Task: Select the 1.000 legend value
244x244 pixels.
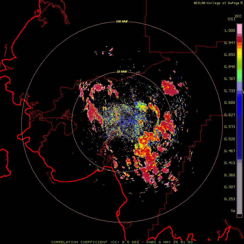Action: pyautogui.click(x=230, y=30)
